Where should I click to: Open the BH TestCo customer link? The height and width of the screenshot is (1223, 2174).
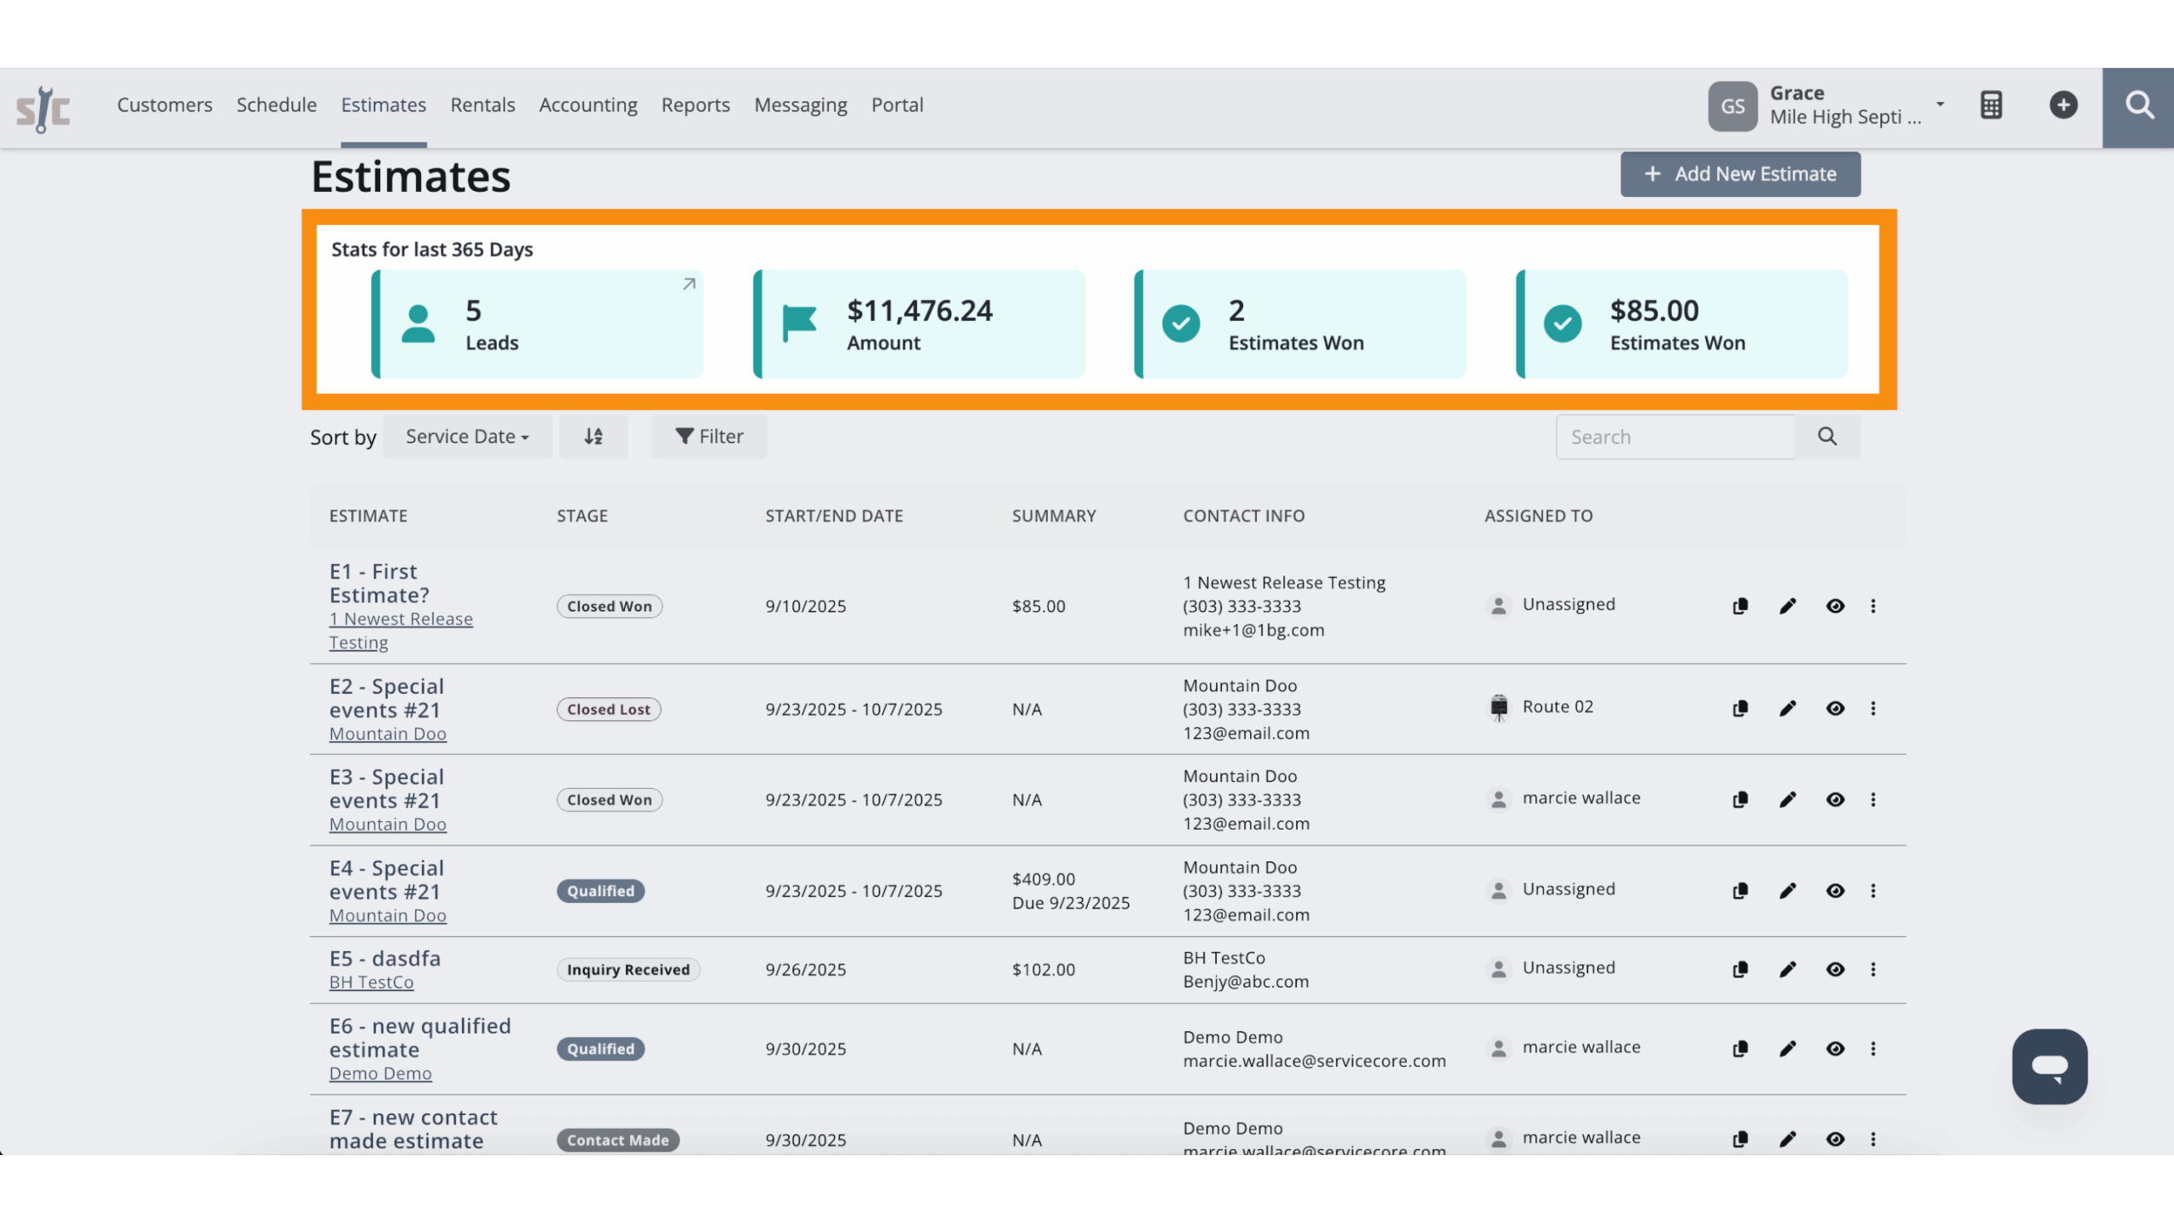point(371,983)
